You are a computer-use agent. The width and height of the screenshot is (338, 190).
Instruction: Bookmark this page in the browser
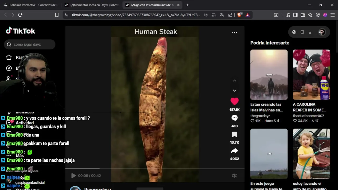[57, 15]
